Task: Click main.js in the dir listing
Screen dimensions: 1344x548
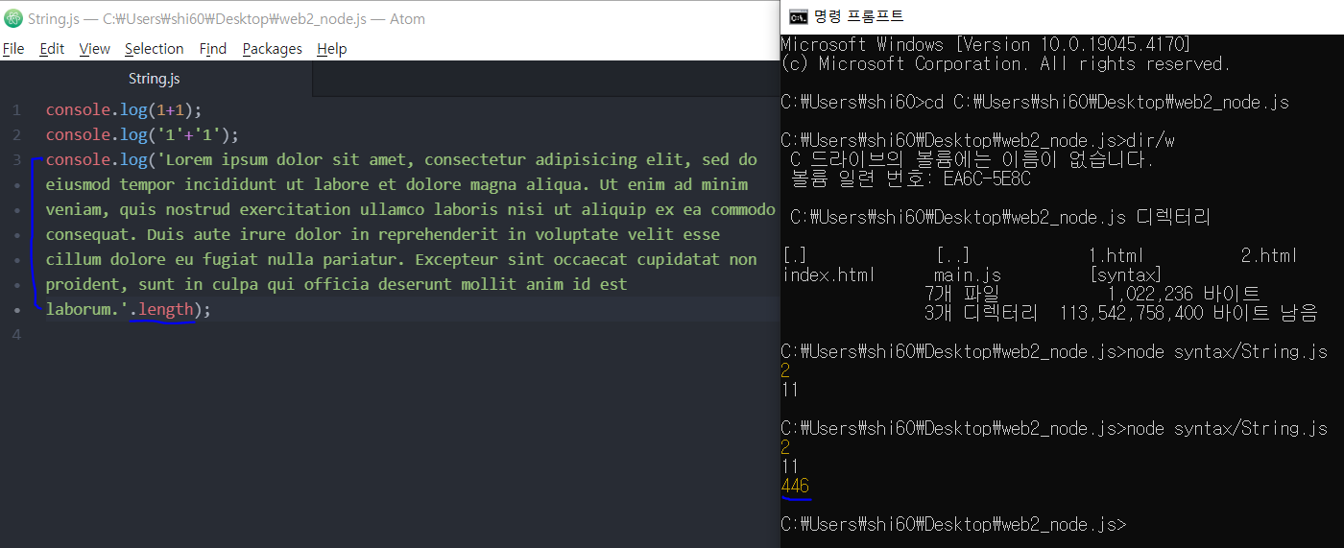Action: click(x=968, y=275)
